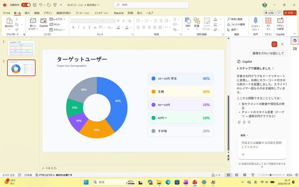Insert a new slide with 新しいスライド icon

pyautogui.click(x=33, y=21)
